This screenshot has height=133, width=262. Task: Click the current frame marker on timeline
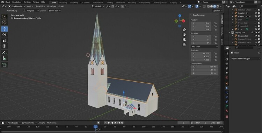click(95, 127)
